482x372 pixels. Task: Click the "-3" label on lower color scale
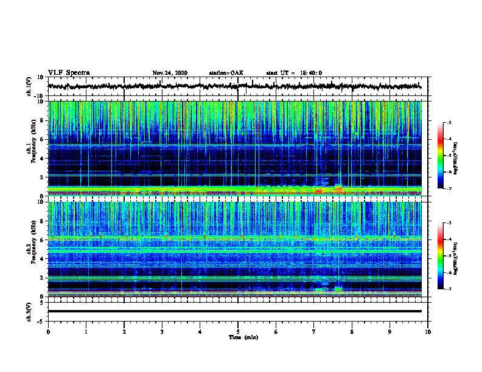tap(449, 223)
